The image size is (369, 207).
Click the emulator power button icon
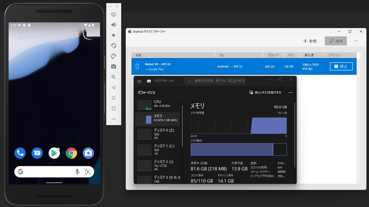(113, 14)
